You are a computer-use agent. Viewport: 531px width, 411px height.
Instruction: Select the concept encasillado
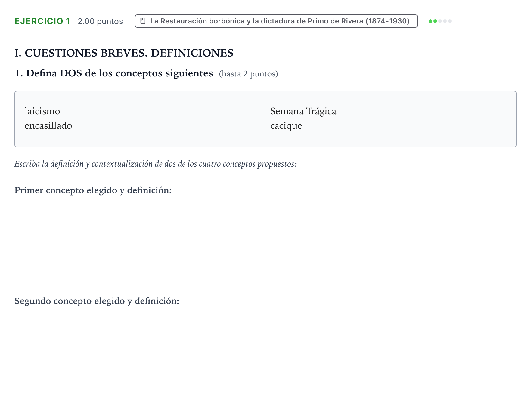coord(48,126)
